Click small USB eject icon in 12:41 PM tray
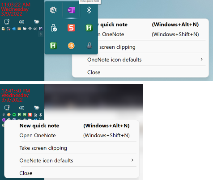This screenshot has width=213, height=180. point(35,115)
